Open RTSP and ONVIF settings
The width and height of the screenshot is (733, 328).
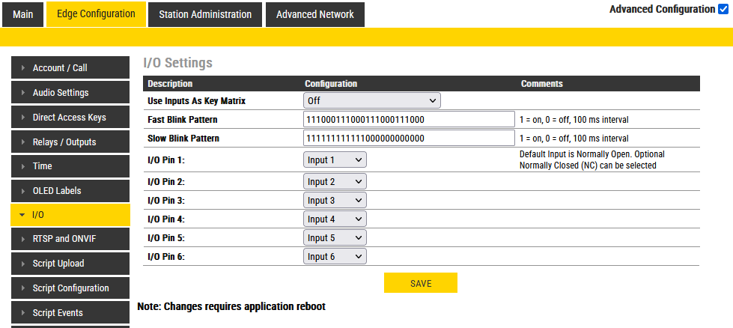[70, 239]
